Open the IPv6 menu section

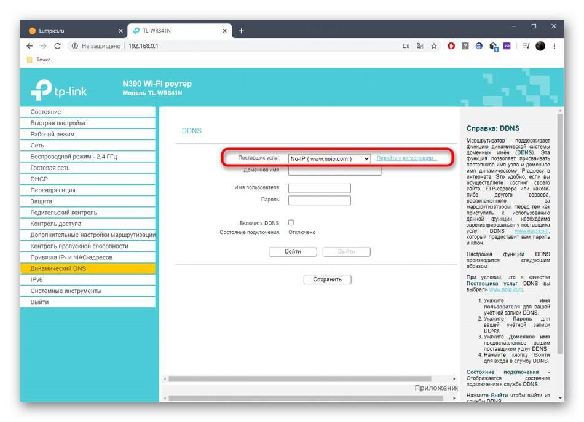pyautogui.click(x=87, y=279)
